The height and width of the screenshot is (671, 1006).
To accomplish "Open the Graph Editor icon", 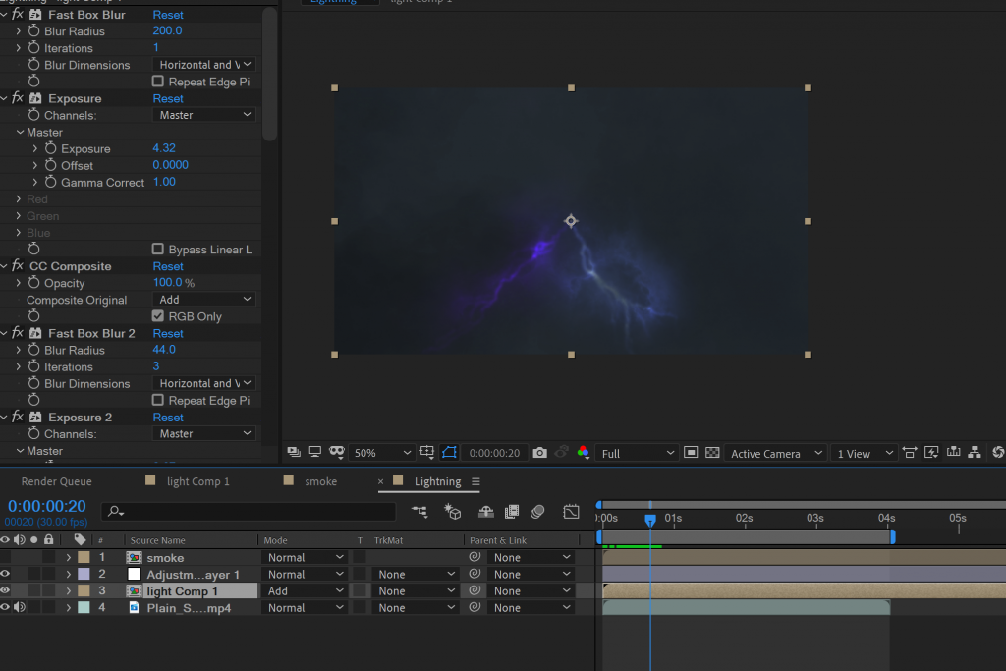I will point(571,511).
